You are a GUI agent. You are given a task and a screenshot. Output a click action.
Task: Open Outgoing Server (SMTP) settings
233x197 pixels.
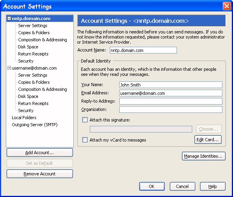[35, 125]
